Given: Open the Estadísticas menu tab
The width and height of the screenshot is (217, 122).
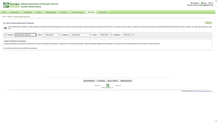Looking at the screenshot, I should pos(103,12).
